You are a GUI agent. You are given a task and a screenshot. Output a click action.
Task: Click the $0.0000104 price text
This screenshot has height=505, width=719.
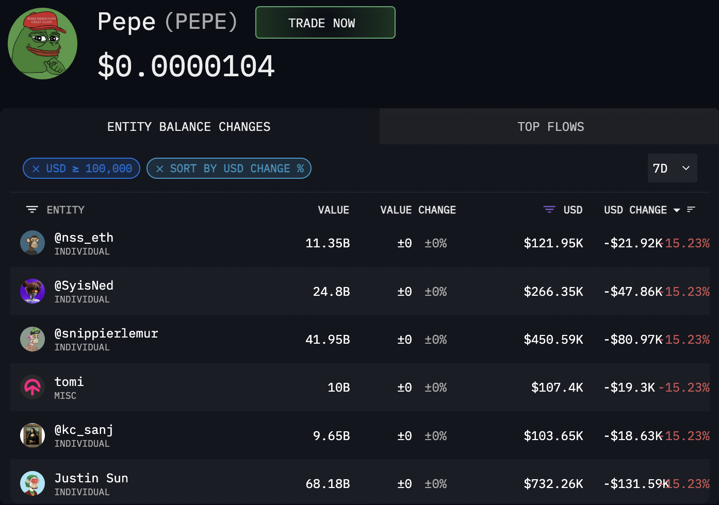(x=186, y=66)
